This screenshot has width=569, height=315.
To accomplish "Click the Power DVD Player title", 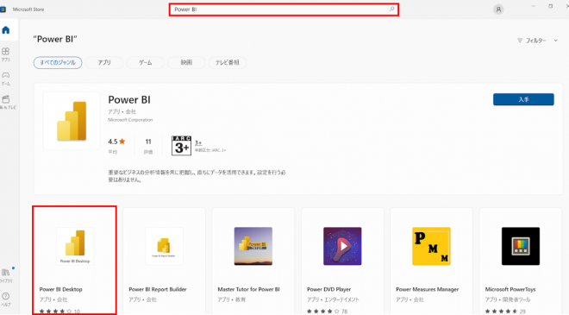I will click(328, 289).
